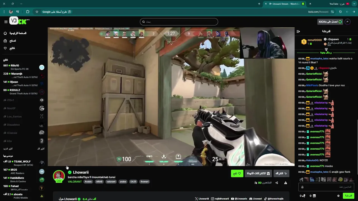Open the Kick hamburger menu

point(6,22)
